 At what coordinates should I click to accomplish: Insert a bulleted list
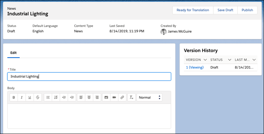(x=48, y=98)
